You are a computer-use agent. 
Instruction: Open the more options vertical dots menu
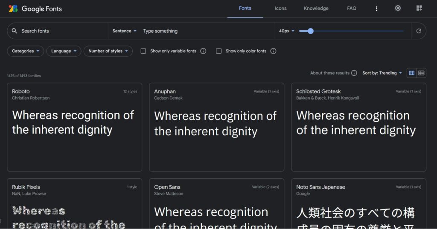tap(376, 9)
